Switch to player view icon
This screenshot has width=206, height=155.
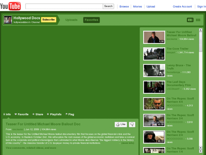pos(190,20)
